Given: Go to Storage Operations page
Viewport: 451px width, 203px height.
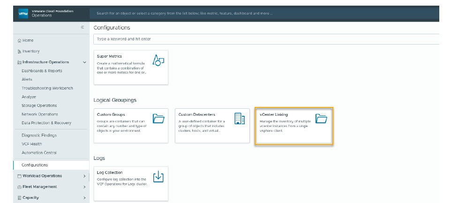Looking at the screenshot, I should coord(39,105).
